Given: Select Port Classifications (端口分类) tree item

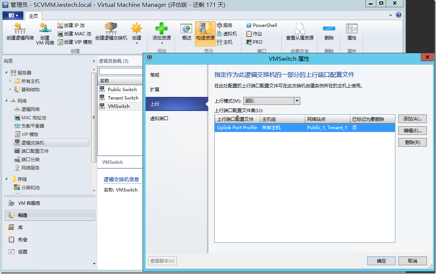Looking at the screenshot, I should pos(27,159).
